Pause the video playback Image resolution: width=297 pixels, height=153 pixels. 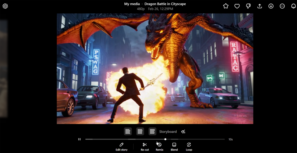point(80,139)
